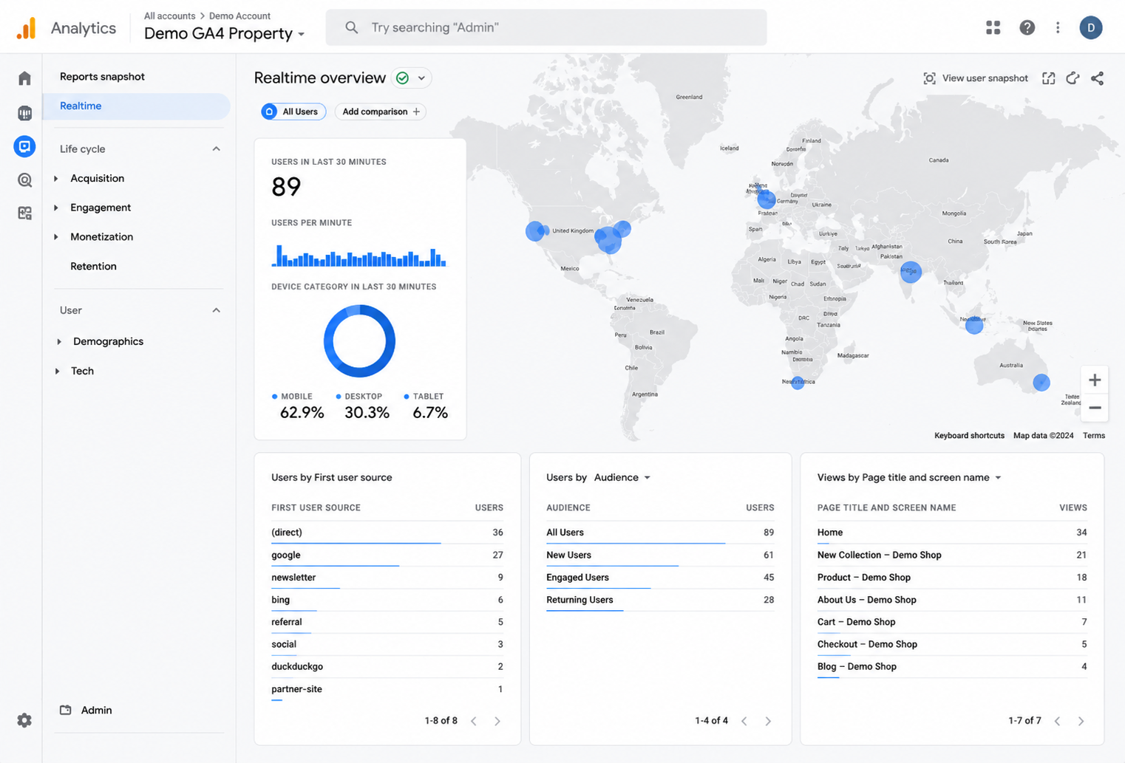Select New Collection – Demo Shop row
Viewport: 1125px width, 763px height.
point(952,555)
